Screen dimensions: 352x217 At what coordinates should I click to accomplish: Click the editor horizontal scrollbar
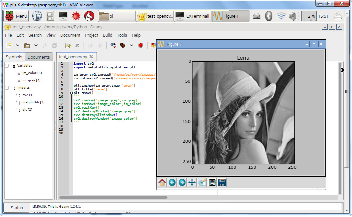pos(113,197)
